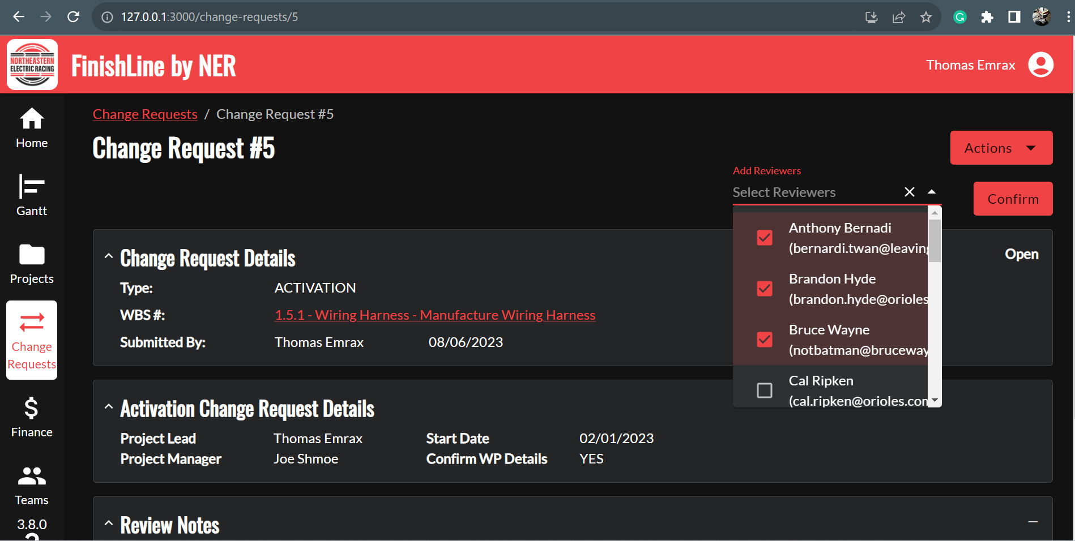Collapse the Review Notes section

109,523
